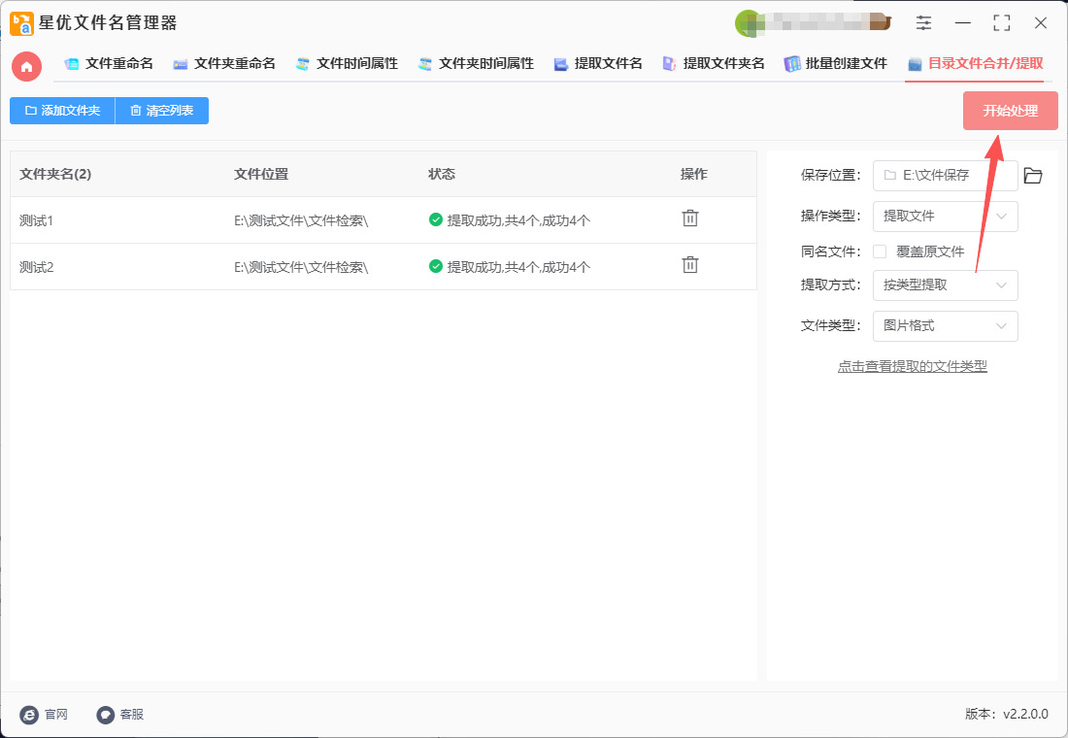
Task: Click the red home icon
Action: tap(26, 66)
